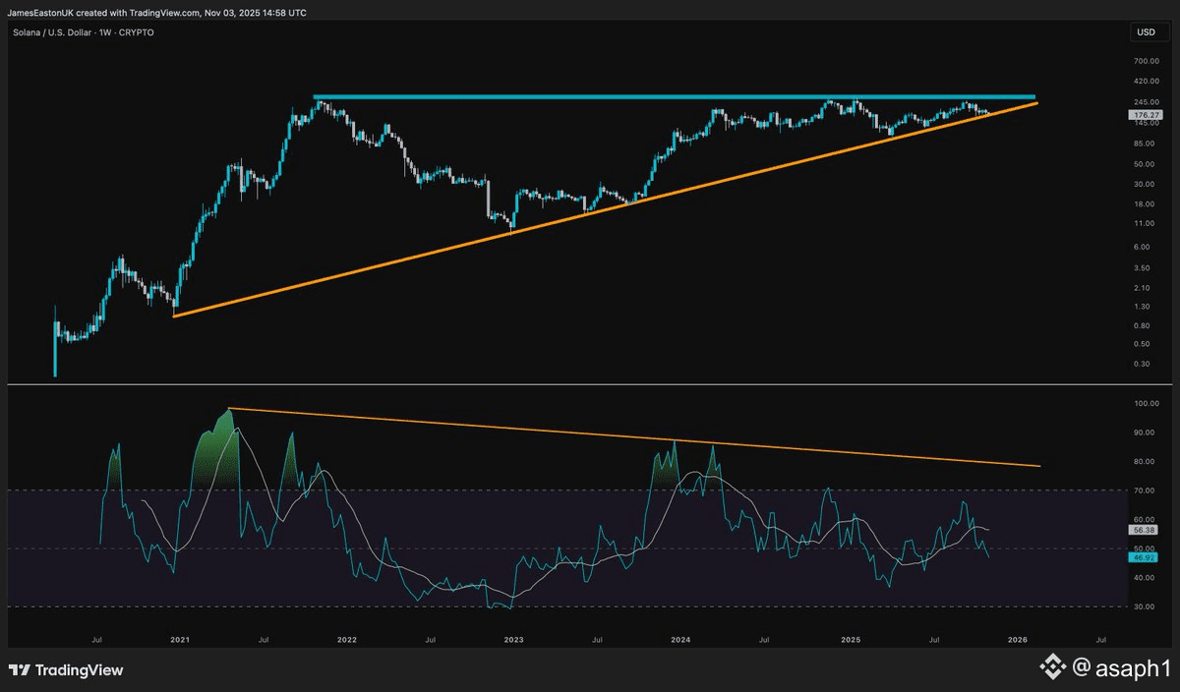Image resolution: width=1180 pixels, height=692 pixels.
Task: Click the 70.00 level on RSI scale
Action: 1146,490
